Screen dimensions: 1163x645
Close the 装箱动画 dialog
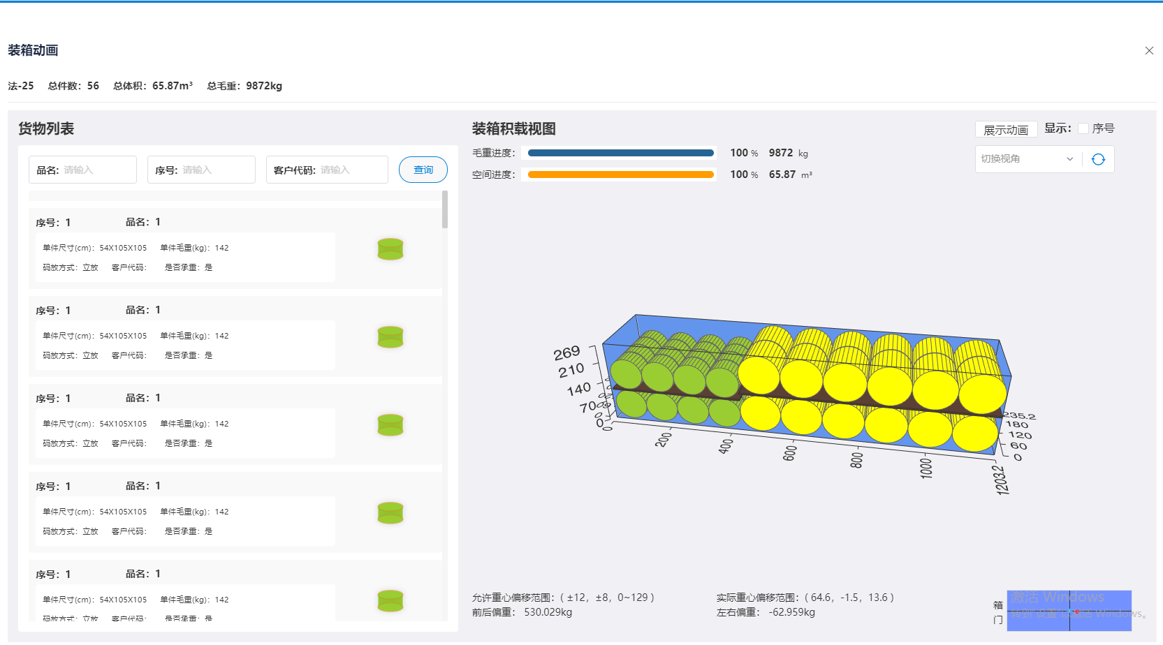tap(1149, 51)
